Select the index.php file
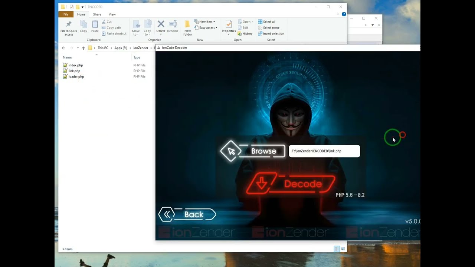The width and height of the screenshot is (475, 267). tap(75, 65)
